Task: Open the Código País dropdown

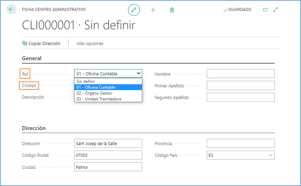Action: pyautogui.click(x=240, y=155)
